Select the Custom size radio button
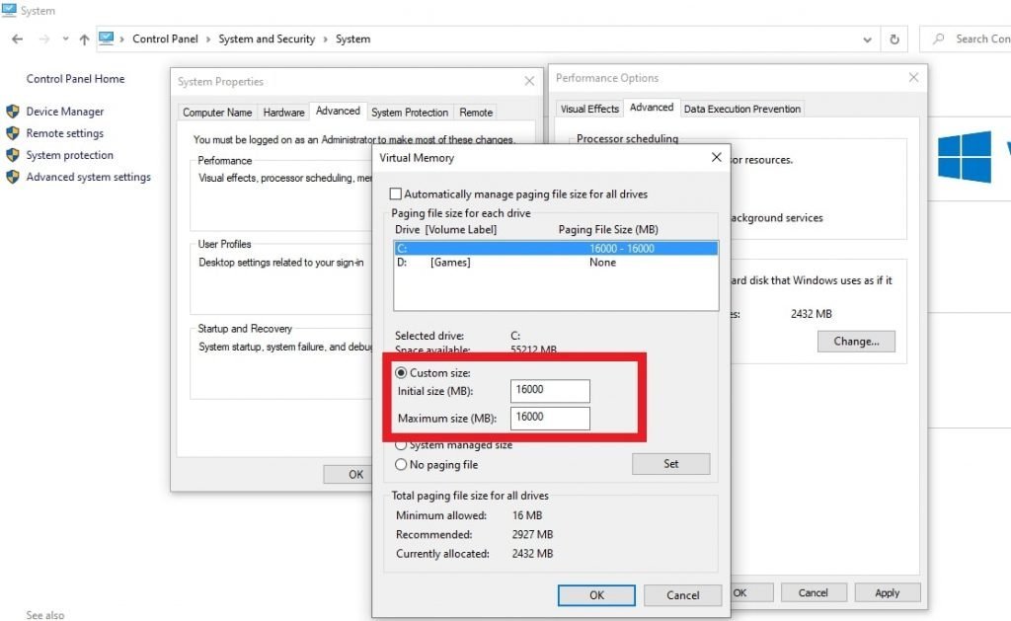This screenshot has height=621, width=1011. [402, 373]
